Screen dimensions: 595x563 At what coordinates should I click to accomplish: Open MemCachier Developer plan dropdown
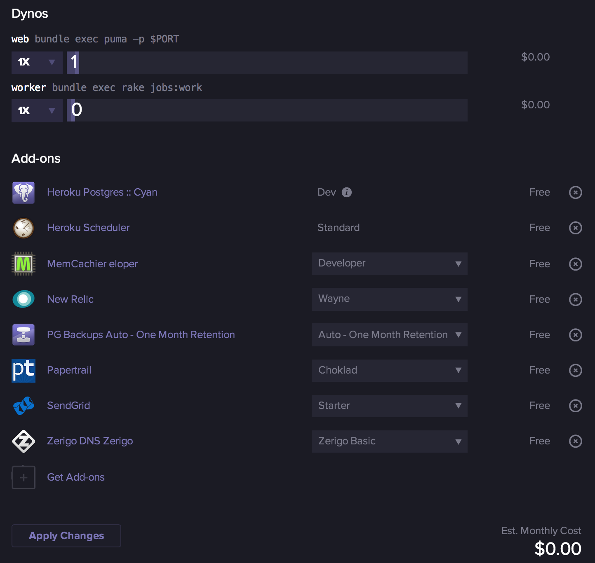pos(390,264)
